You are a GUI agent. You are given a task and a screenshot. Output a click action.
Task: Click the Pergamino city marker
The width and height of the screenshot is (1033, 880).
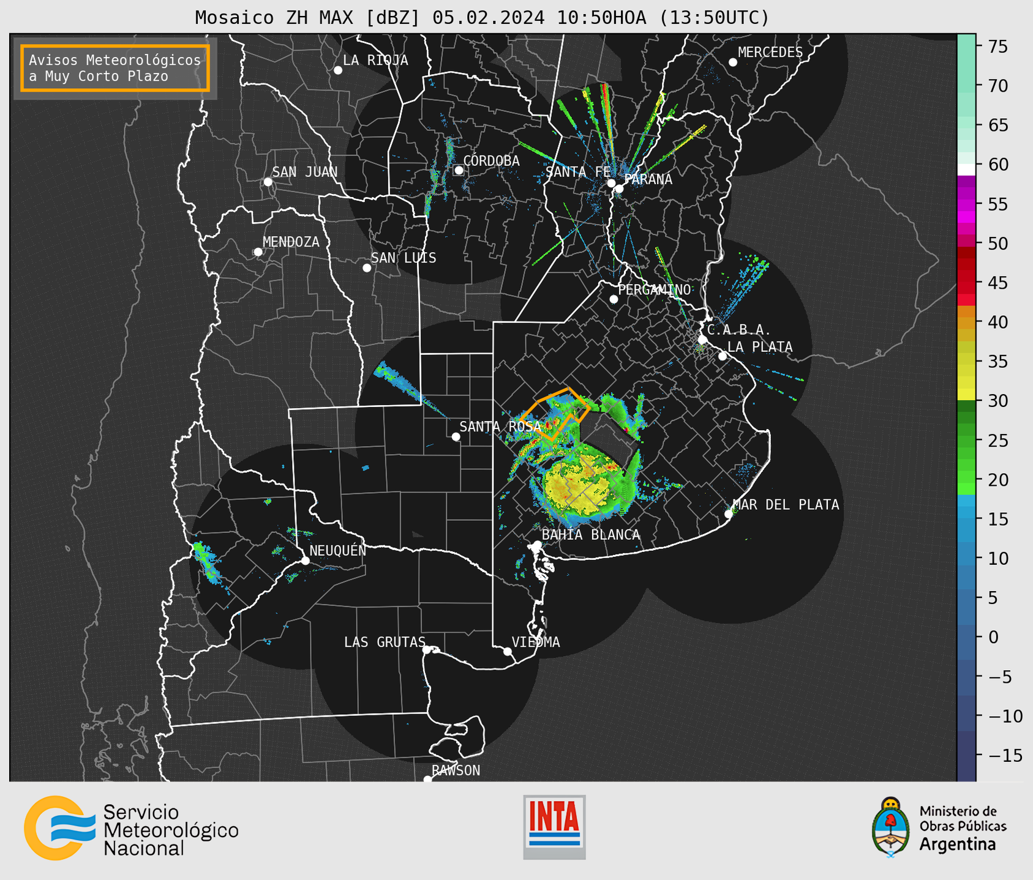(x=614, y=299)
